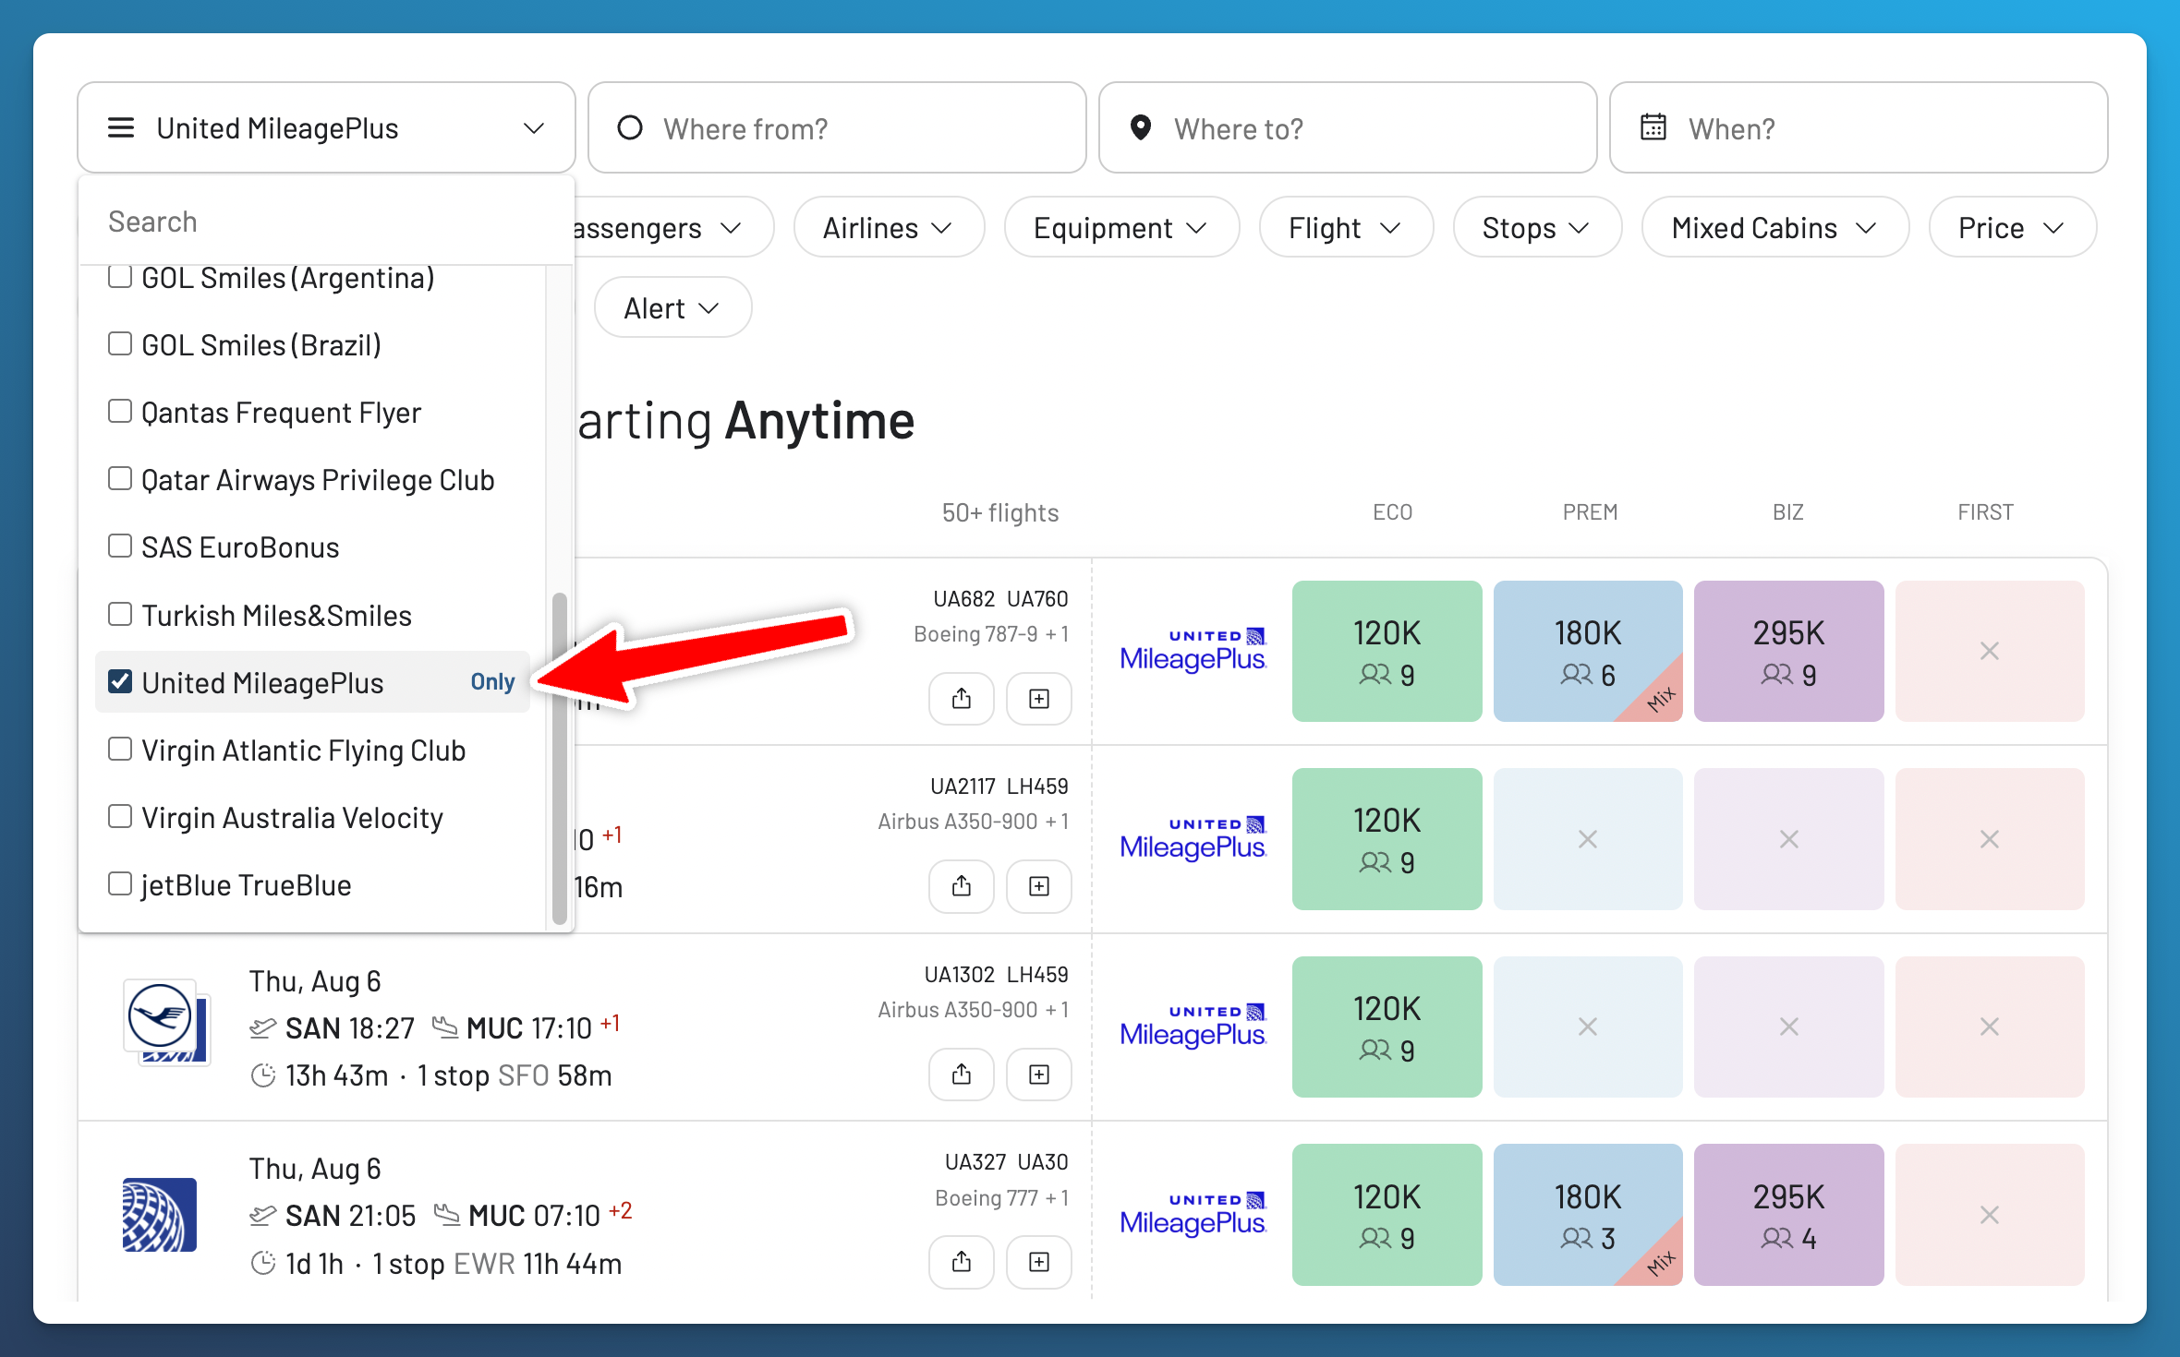Screen dimensions: 2180x1357
Task: Click MileagePlus logo in UA682 row
Action: [x=1193, y=651]
